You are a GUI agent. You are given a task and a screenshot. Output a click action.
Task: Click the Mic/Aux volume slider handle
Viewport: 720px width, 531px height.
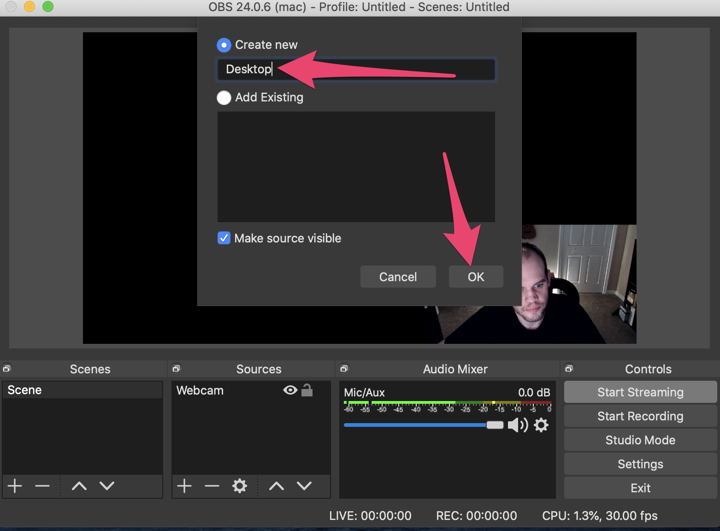pos(495,425)
